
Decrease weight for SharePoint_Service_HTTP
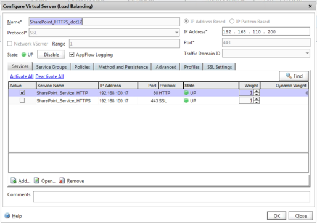257,94
